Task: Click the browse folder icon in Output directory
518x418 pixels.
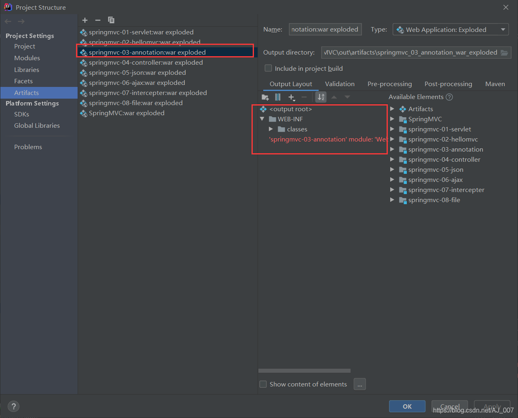Action: click(x=504, y=53)
